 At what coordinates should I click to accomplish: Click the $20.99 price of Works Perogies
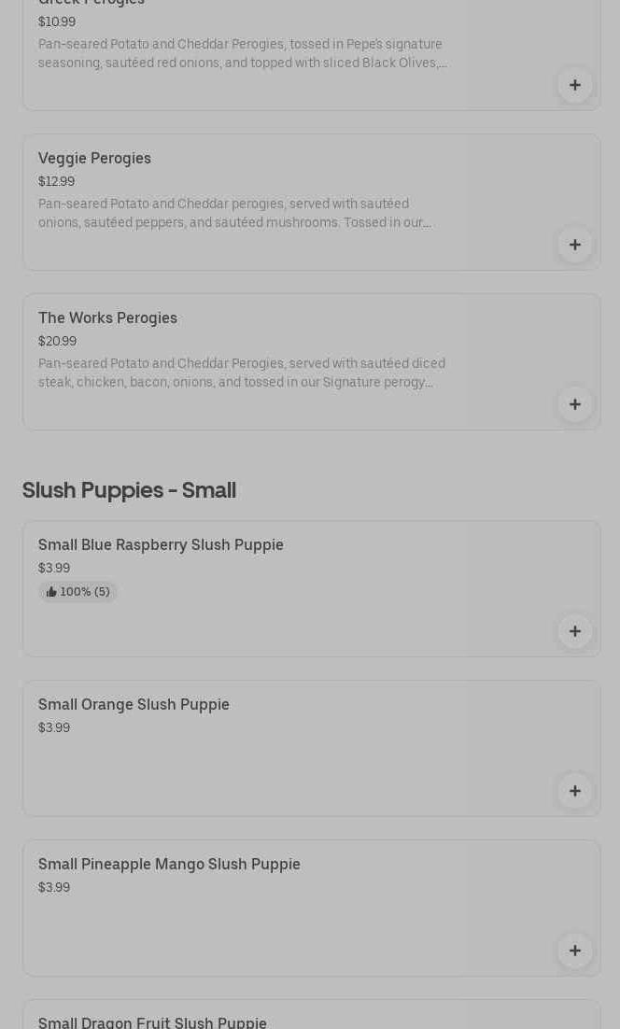(57, 341)
